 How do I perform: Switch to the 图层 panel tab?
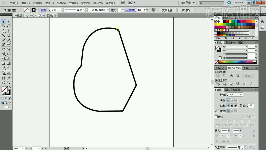point(246,68)
